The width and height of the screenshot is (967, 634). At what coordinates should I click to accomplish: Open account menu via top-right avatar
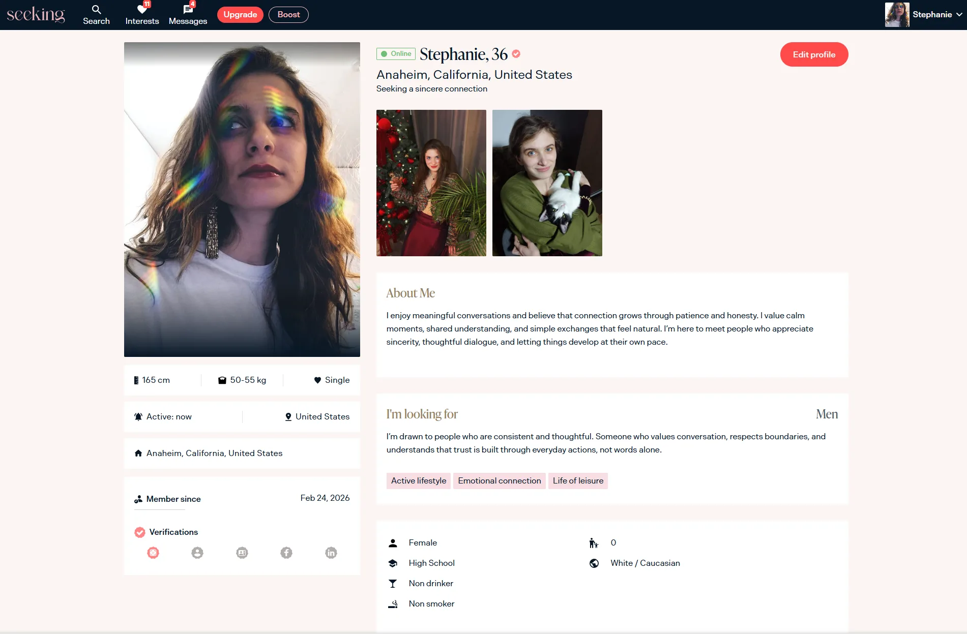pyautogui.click(x=897, y=15)
